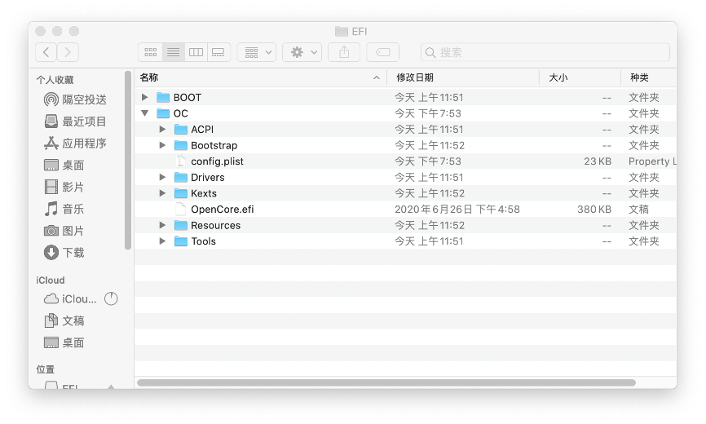Select the ACPI folder icon

click(180, 129)
